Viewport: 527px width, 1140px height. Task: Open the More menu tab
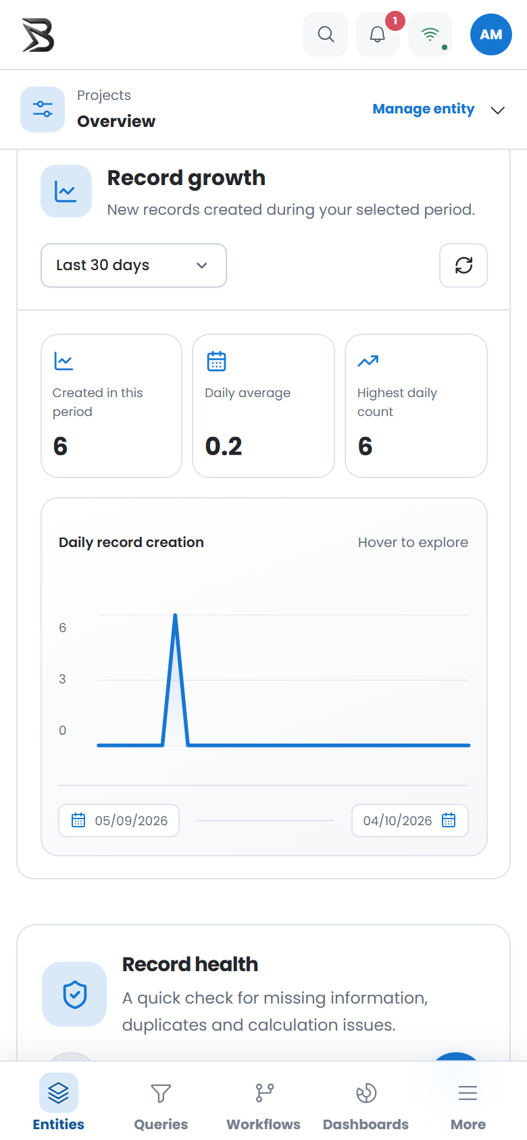click(x=468, y=1102)
